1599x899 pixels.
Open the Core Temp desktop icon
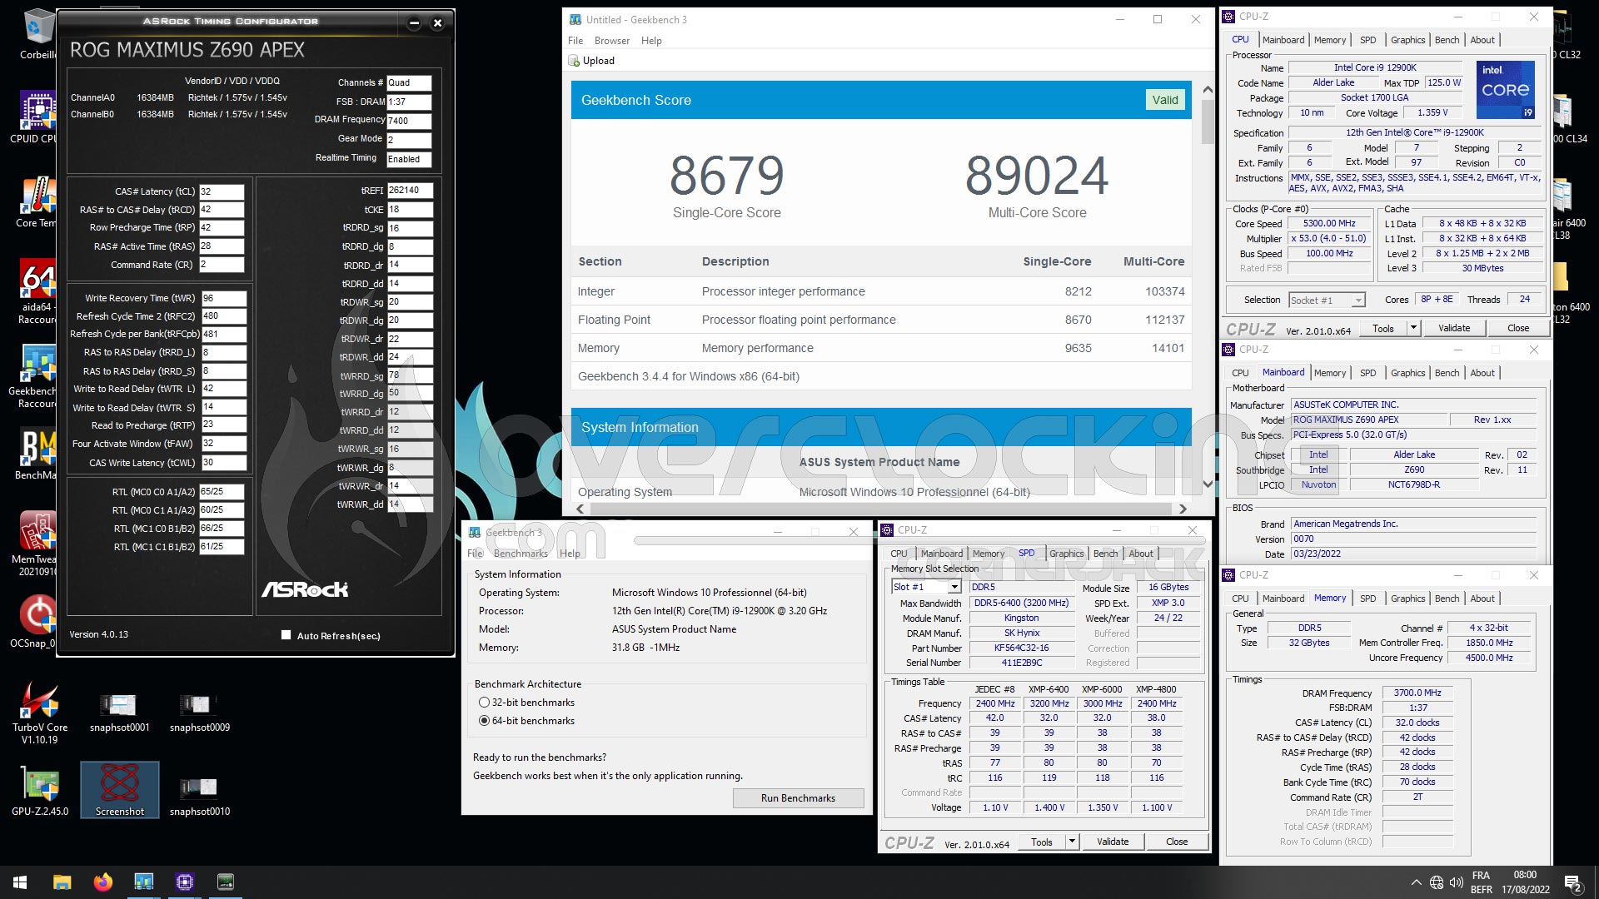pyautogui.click(x=38, y=202)
